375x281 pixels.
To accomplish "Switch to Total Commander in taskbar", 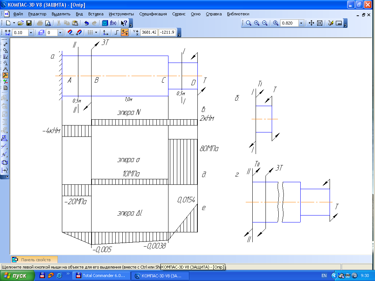I will click(102, 276).
